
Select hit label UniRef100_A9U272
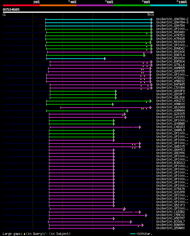click(x=170, y=101)
